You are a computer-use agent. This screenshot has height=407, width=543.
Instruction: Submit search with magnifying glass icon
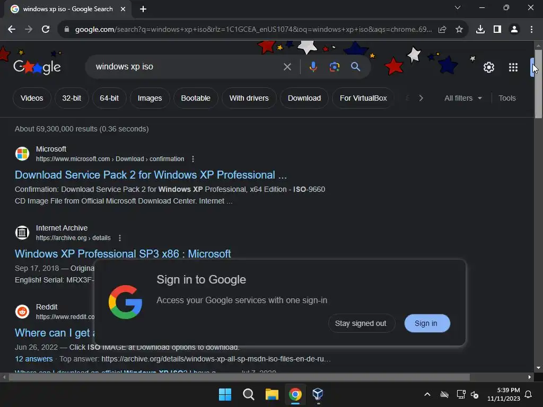click(355, 67)
